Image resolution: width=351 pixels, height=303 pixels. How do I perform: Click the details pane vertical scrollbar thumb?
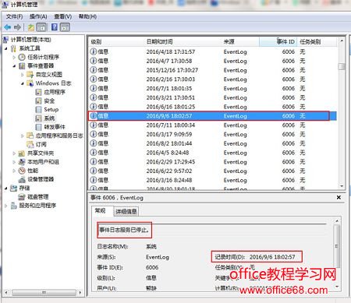tap(337, 246)
